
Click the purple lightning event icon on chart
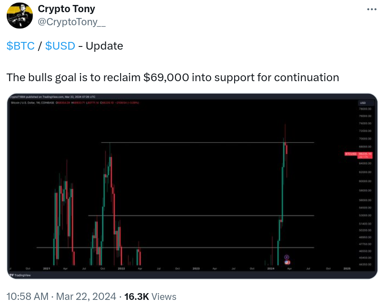pos(287,257)
